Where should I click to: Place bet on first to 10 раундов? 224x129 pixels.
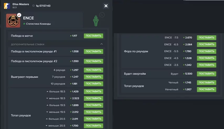[93, 84]
